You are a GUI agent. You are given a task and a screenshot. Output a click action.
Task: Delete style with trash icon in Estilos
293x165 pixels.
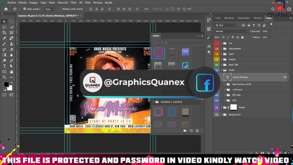pos(197,131)
